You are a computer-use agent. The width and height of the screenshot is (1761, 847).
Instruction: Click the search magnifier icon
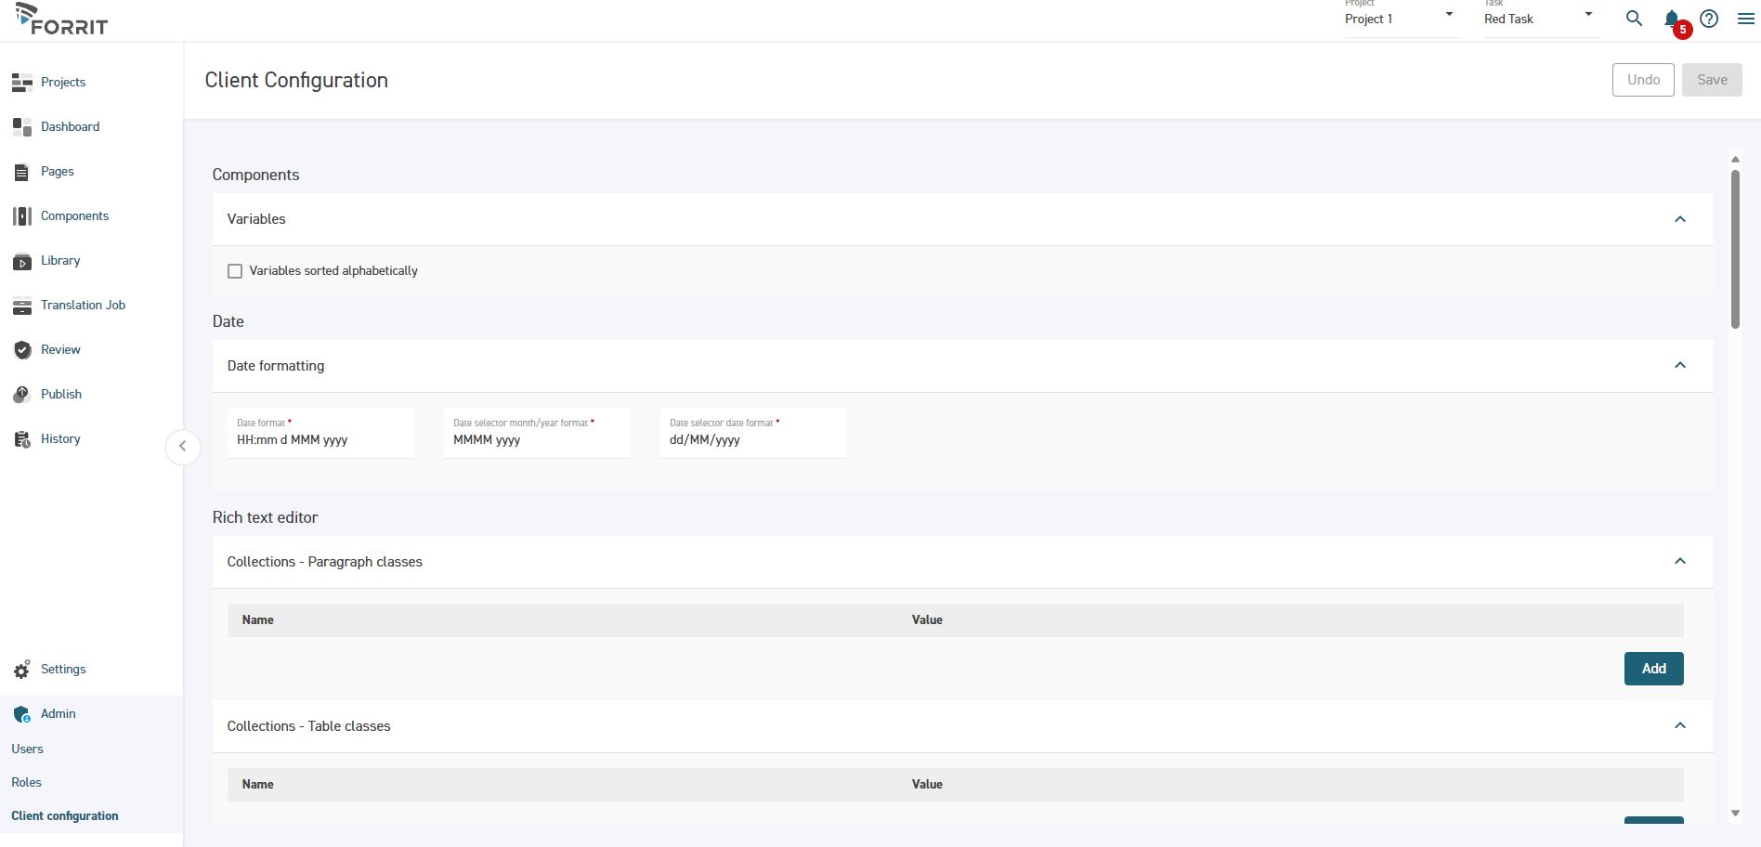point(1634,19)
